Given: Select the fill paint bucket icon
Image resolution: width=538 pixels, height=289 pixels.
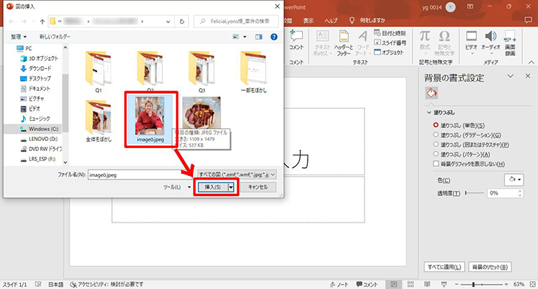Looking at the screenshot, I should [x=432, y=93].
